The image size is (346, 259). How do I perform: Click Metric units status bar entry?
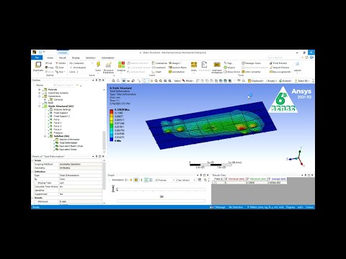[265, 207]
